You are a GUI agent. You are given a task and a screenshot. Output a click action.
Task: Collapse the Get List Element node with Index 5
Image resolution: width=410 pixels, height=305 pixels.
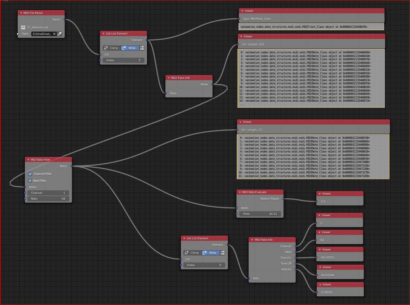point(103,34)
